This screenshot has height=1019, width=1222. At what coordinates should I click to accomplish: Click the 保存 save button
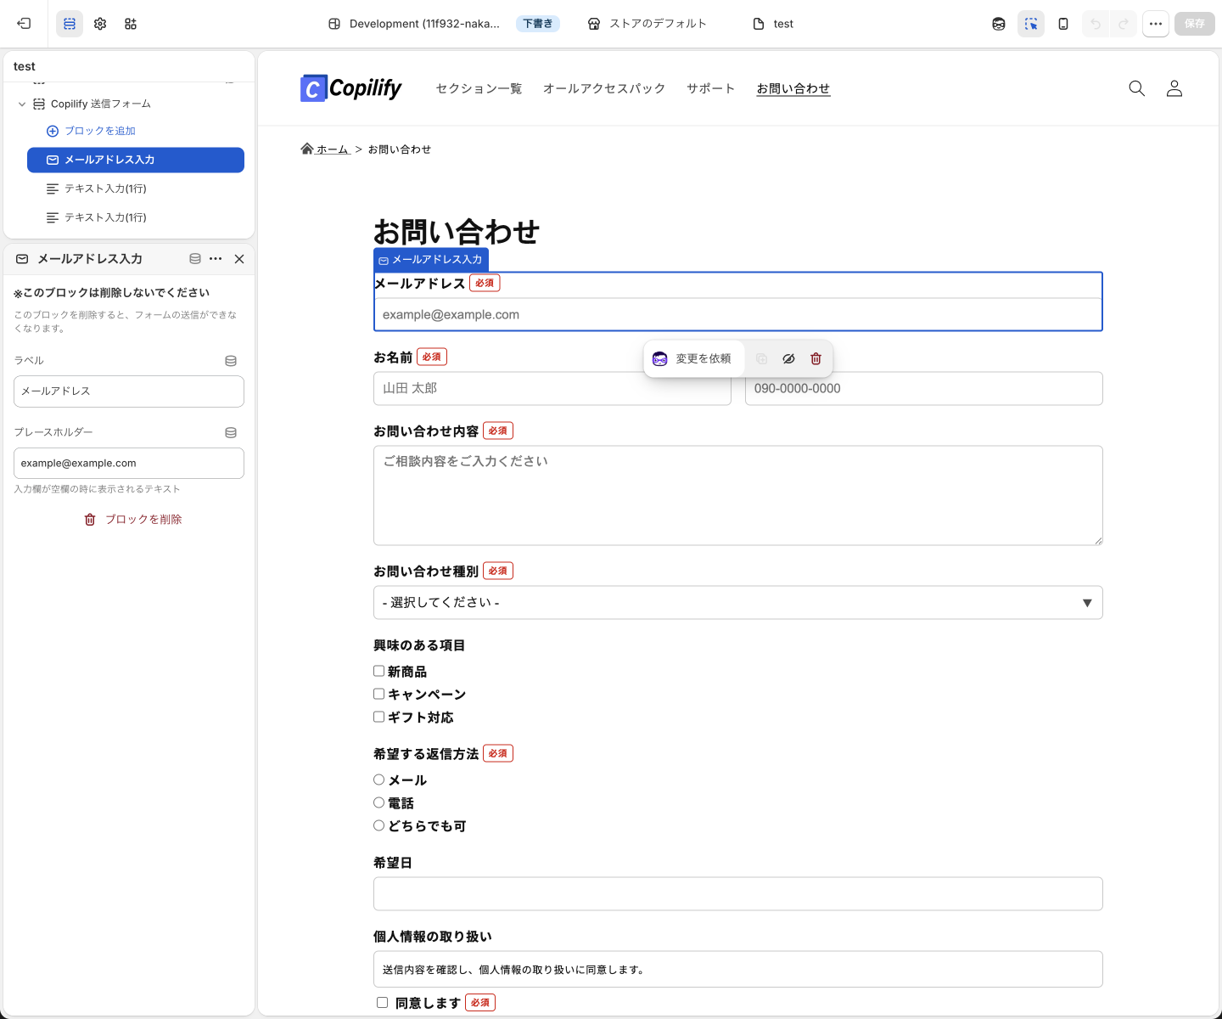pyautogui.click(x=1195, y=24)
